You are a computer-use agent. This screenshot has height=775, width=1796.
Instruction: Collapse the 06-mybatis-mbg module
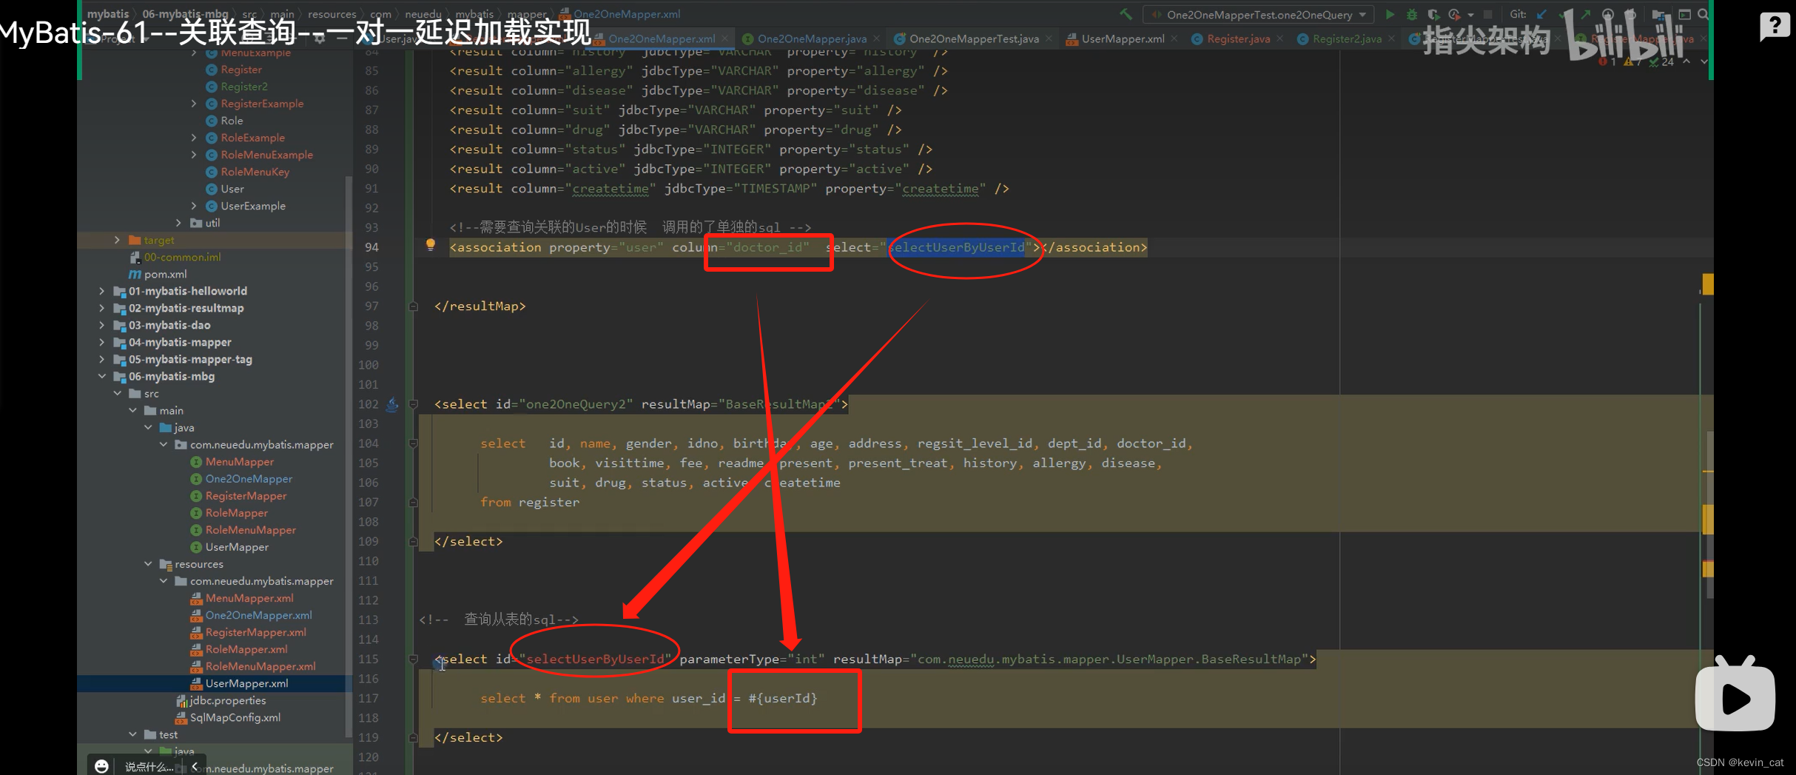click(x=101, y=376)
